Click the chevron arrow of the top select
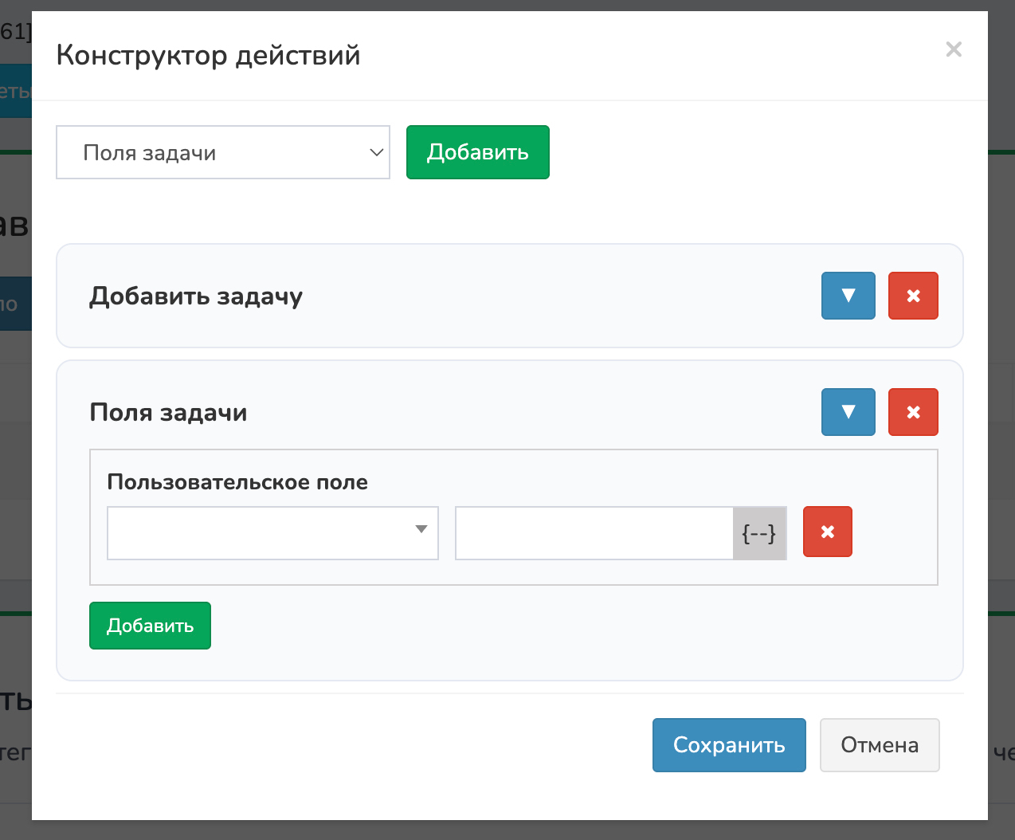 click(377, 152)
